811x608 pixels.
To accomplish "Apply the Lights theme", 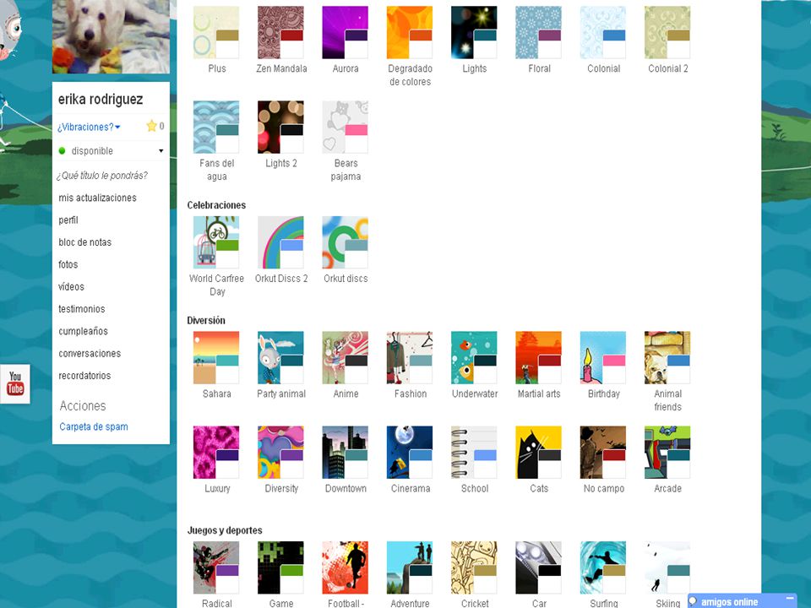I will click(x=474, y=32).
